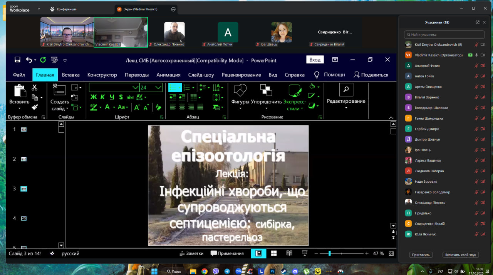Viewport: 493px width, 275px height.
Task: Toggle bold Ж formatting
Action: pyautogui.click(x=94, y=97)
